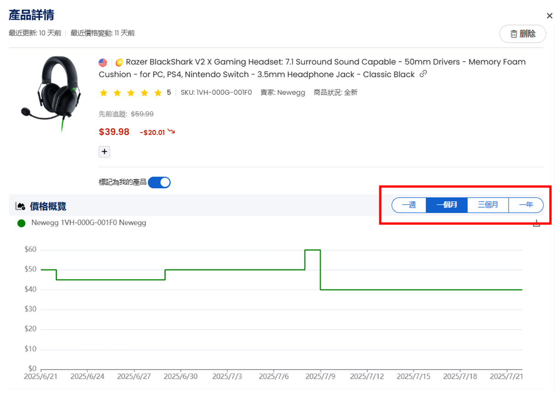Open the Razer BlackShark V2 X product title link

click(312, 68)
